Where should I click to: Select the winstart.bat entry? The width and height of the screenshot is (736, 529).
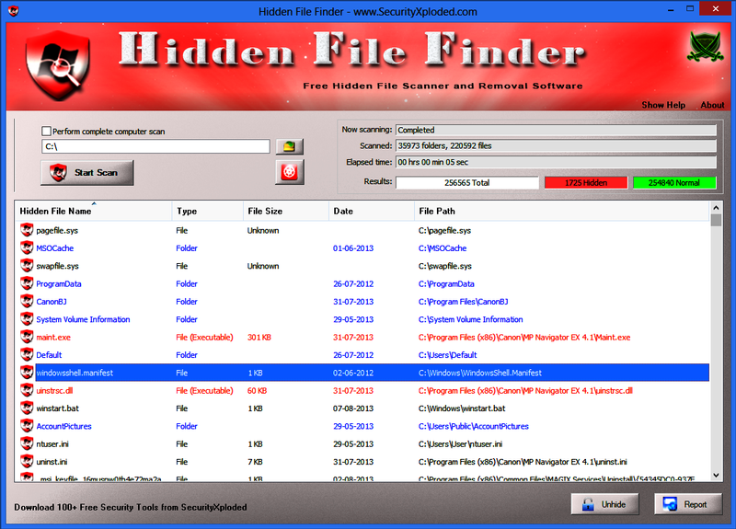58,408
